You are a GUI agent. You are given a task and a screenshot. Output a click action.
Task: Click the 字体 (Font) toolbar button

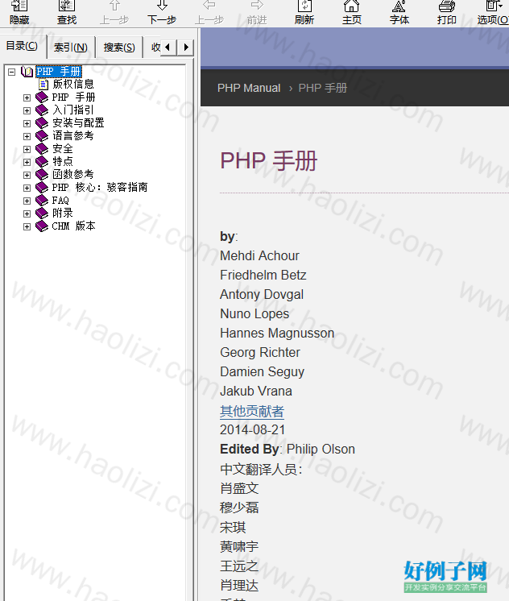pyautogui.click(x=399, y=12)
